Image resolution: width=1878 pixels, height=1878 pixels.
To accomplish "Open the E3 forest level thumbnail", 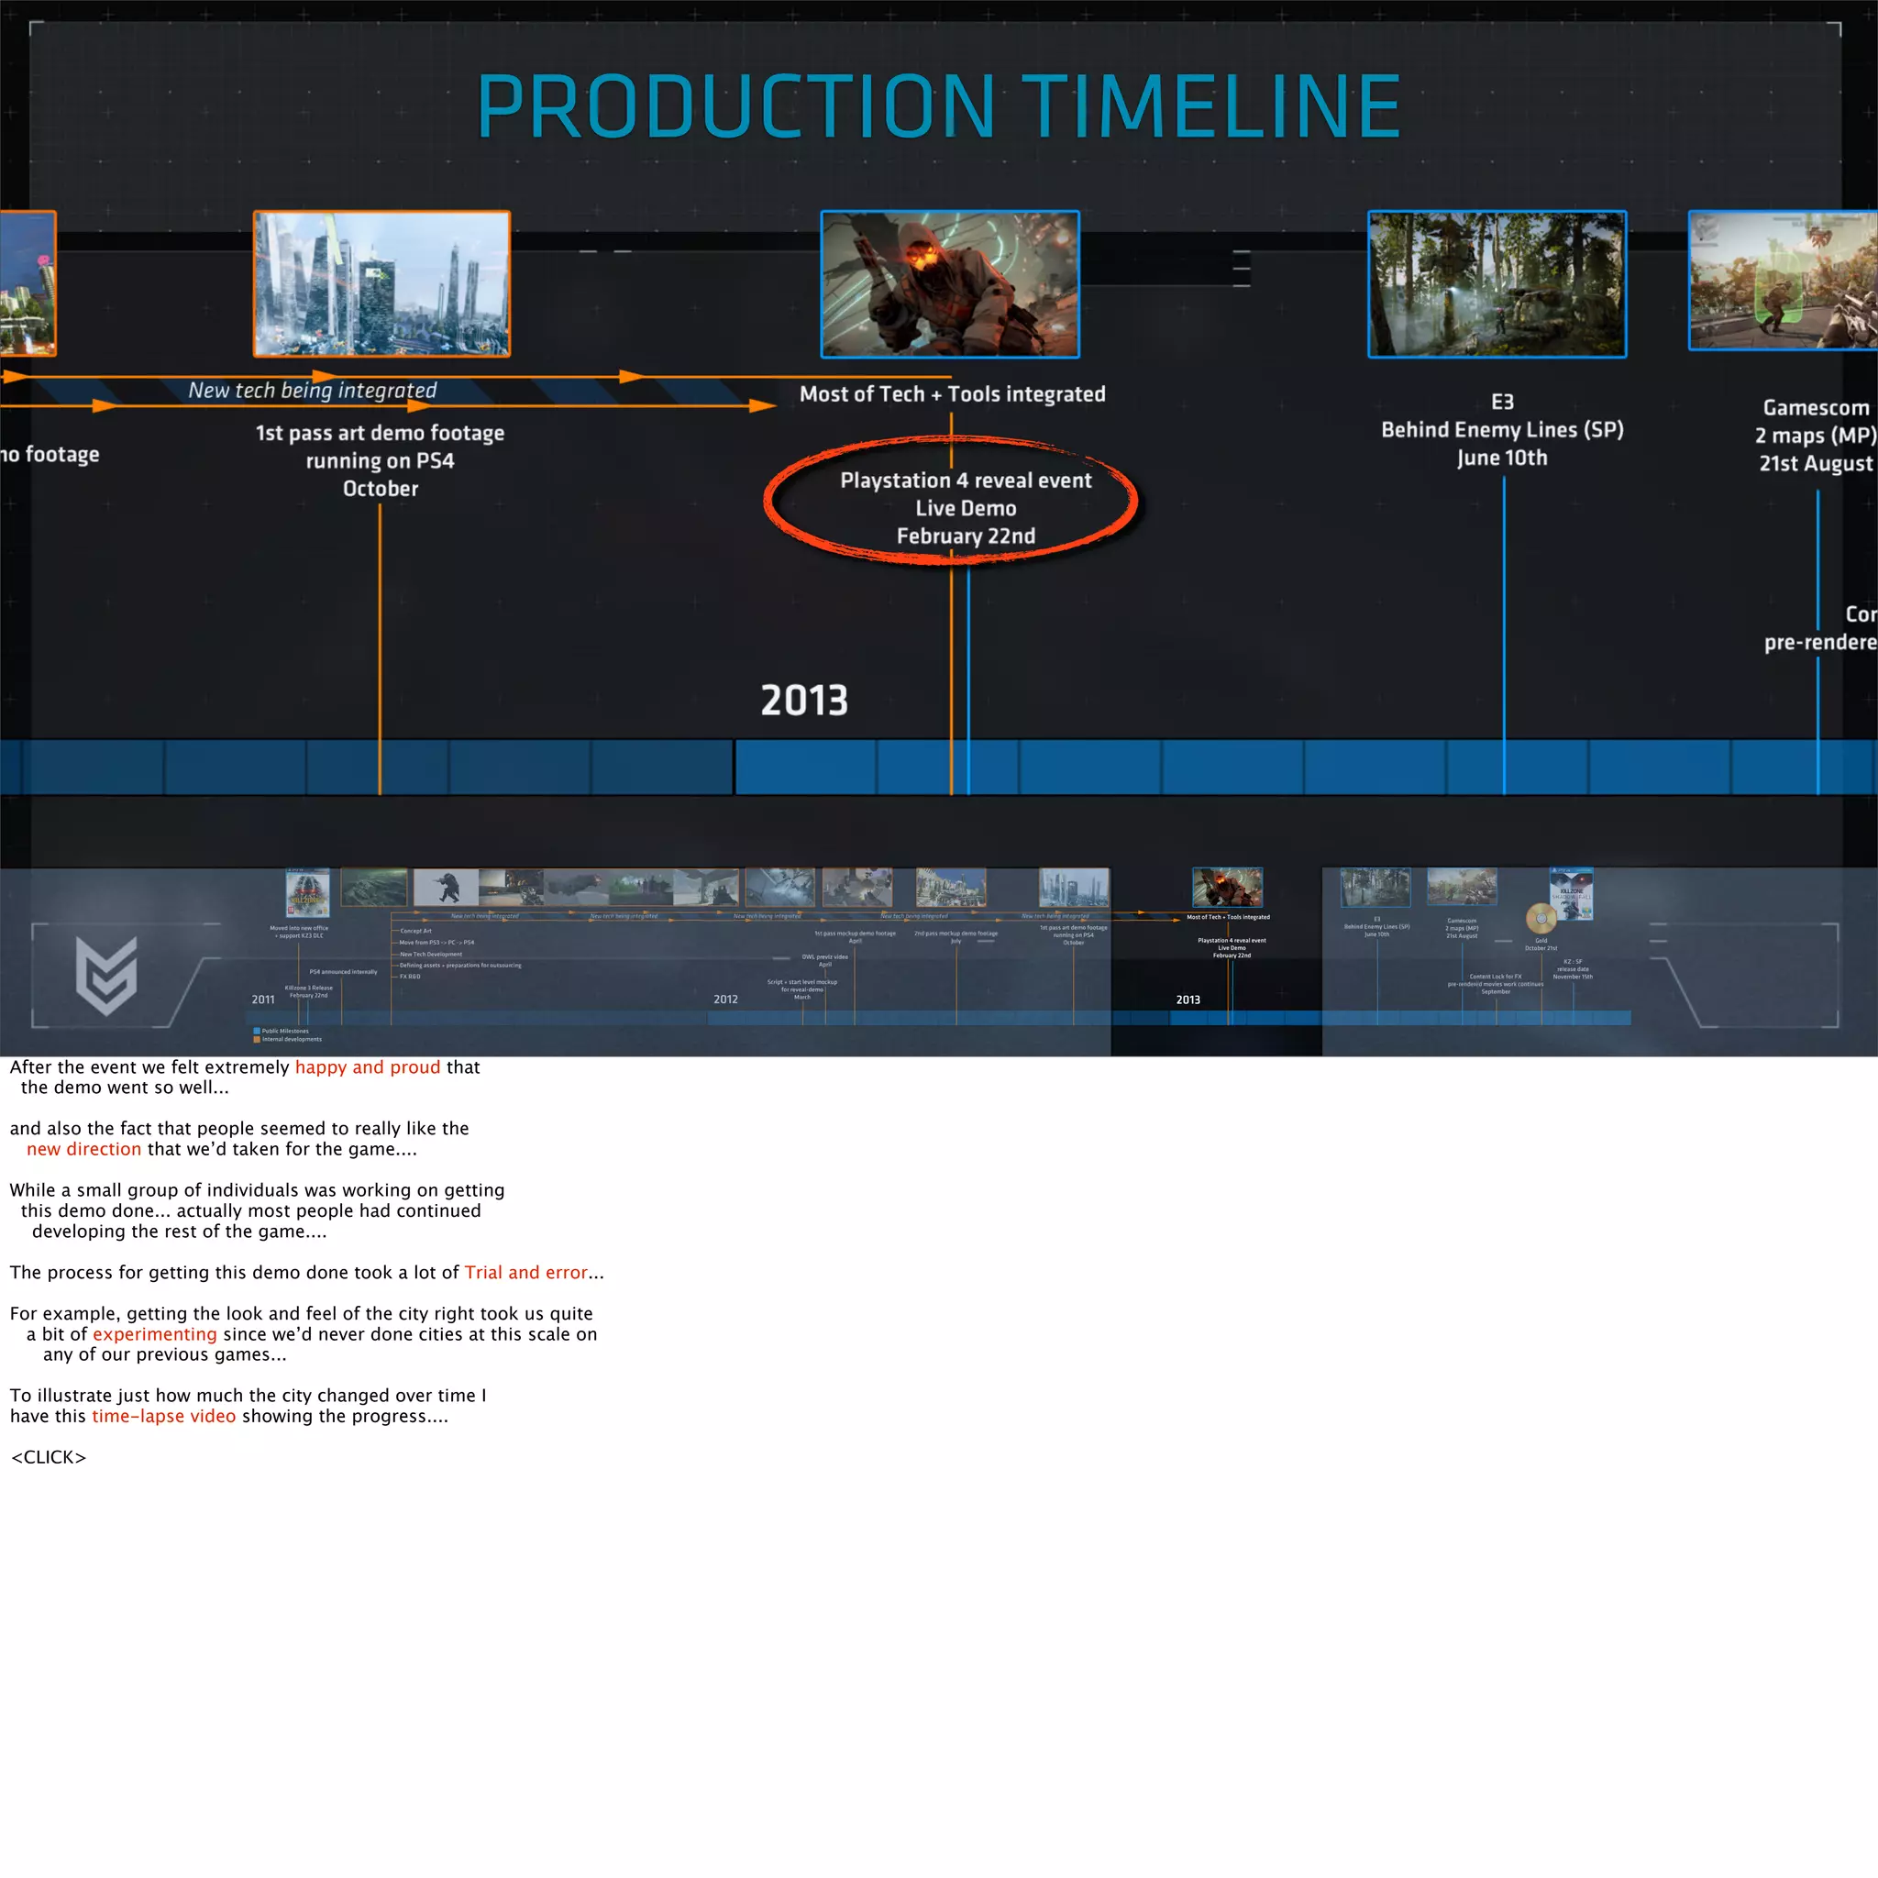I will [1497, 284].
